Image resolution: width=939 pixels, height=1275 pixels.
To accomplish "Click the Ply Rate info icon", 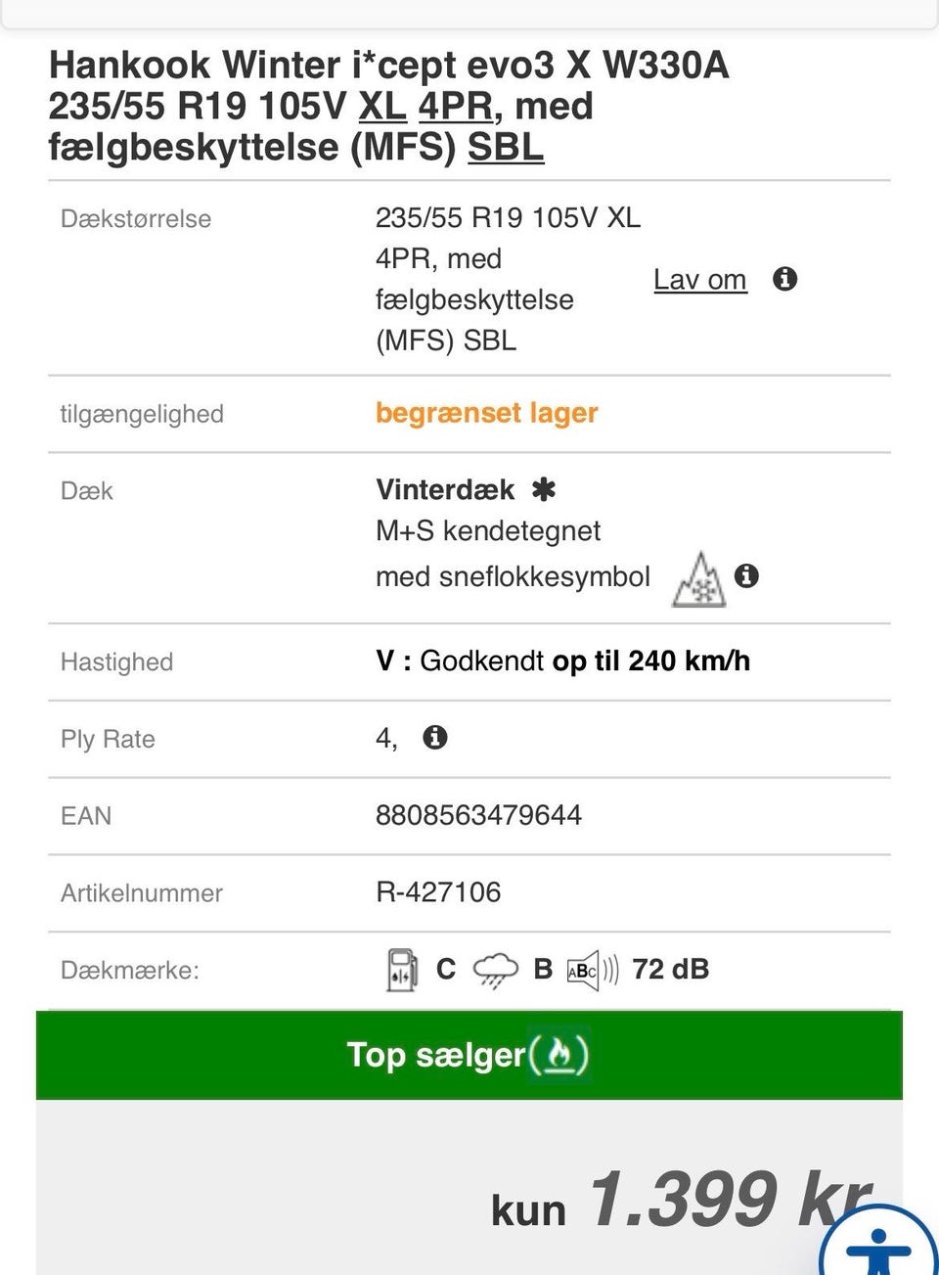I will [x=435, y=737].
